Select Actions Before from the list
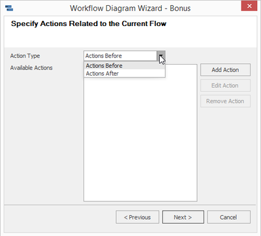This screenshot has width=261, height=236. point(125,66)
